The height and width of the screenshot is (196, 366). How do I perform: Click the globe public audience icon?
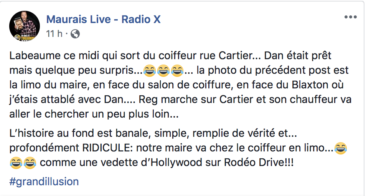coord(75,34)
